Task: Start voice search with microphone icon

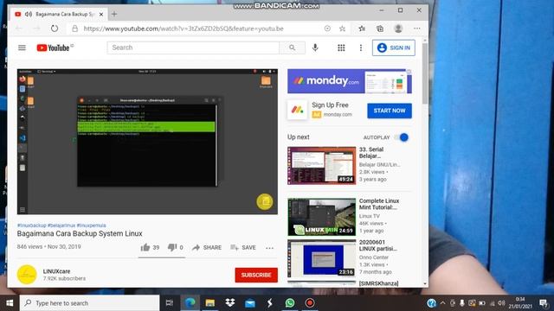Action: point(315,48)
